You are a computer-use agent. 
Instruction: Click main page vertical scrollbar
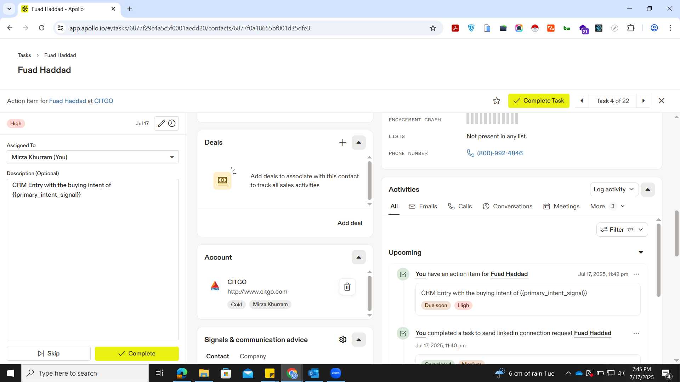click(x=676, y=233)
